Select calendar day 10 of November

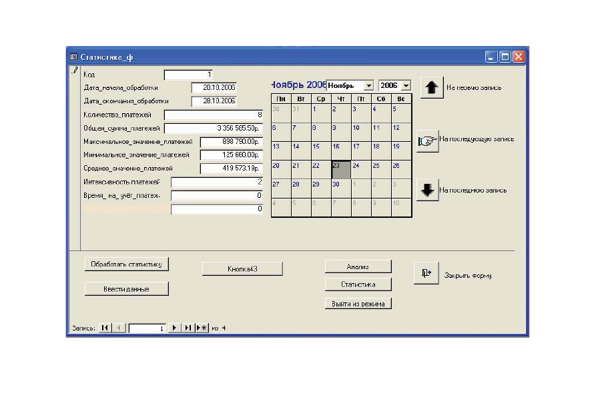pyautogui.click(x=361, y=132)
